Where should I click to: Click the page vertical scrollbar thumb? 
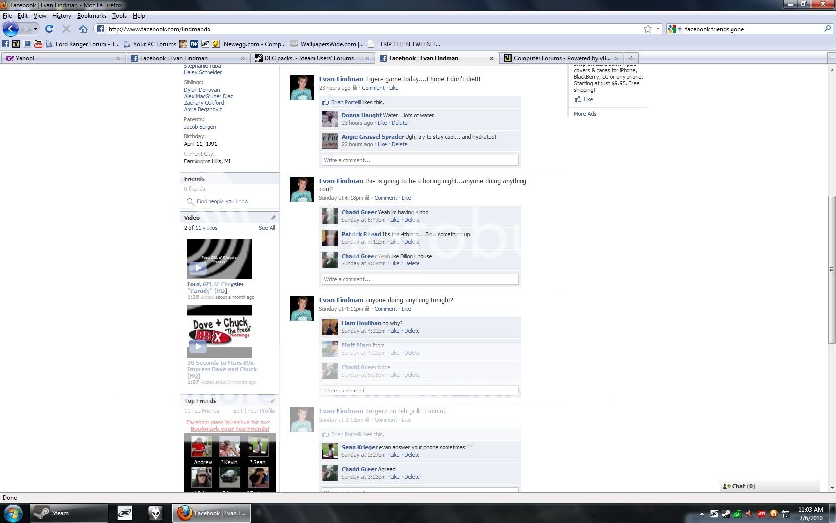(832, 269)
